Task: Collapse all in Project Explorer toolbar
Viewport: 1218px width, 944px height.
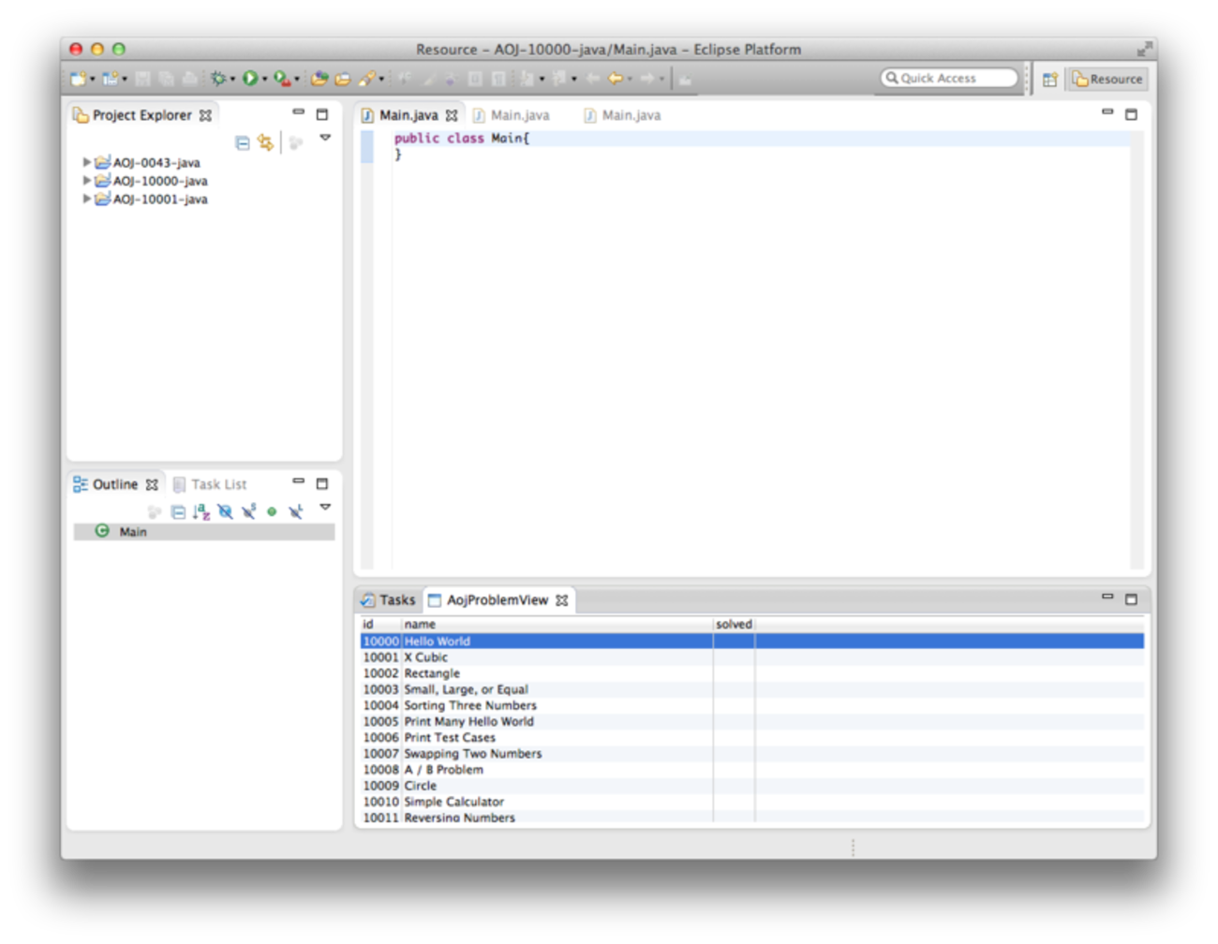Action: [243, 143]
